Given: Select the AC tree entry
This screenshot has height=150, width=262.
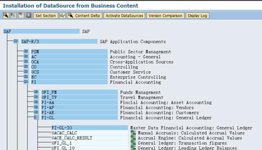Looking at the screenshot, I should tap(69, 57).
